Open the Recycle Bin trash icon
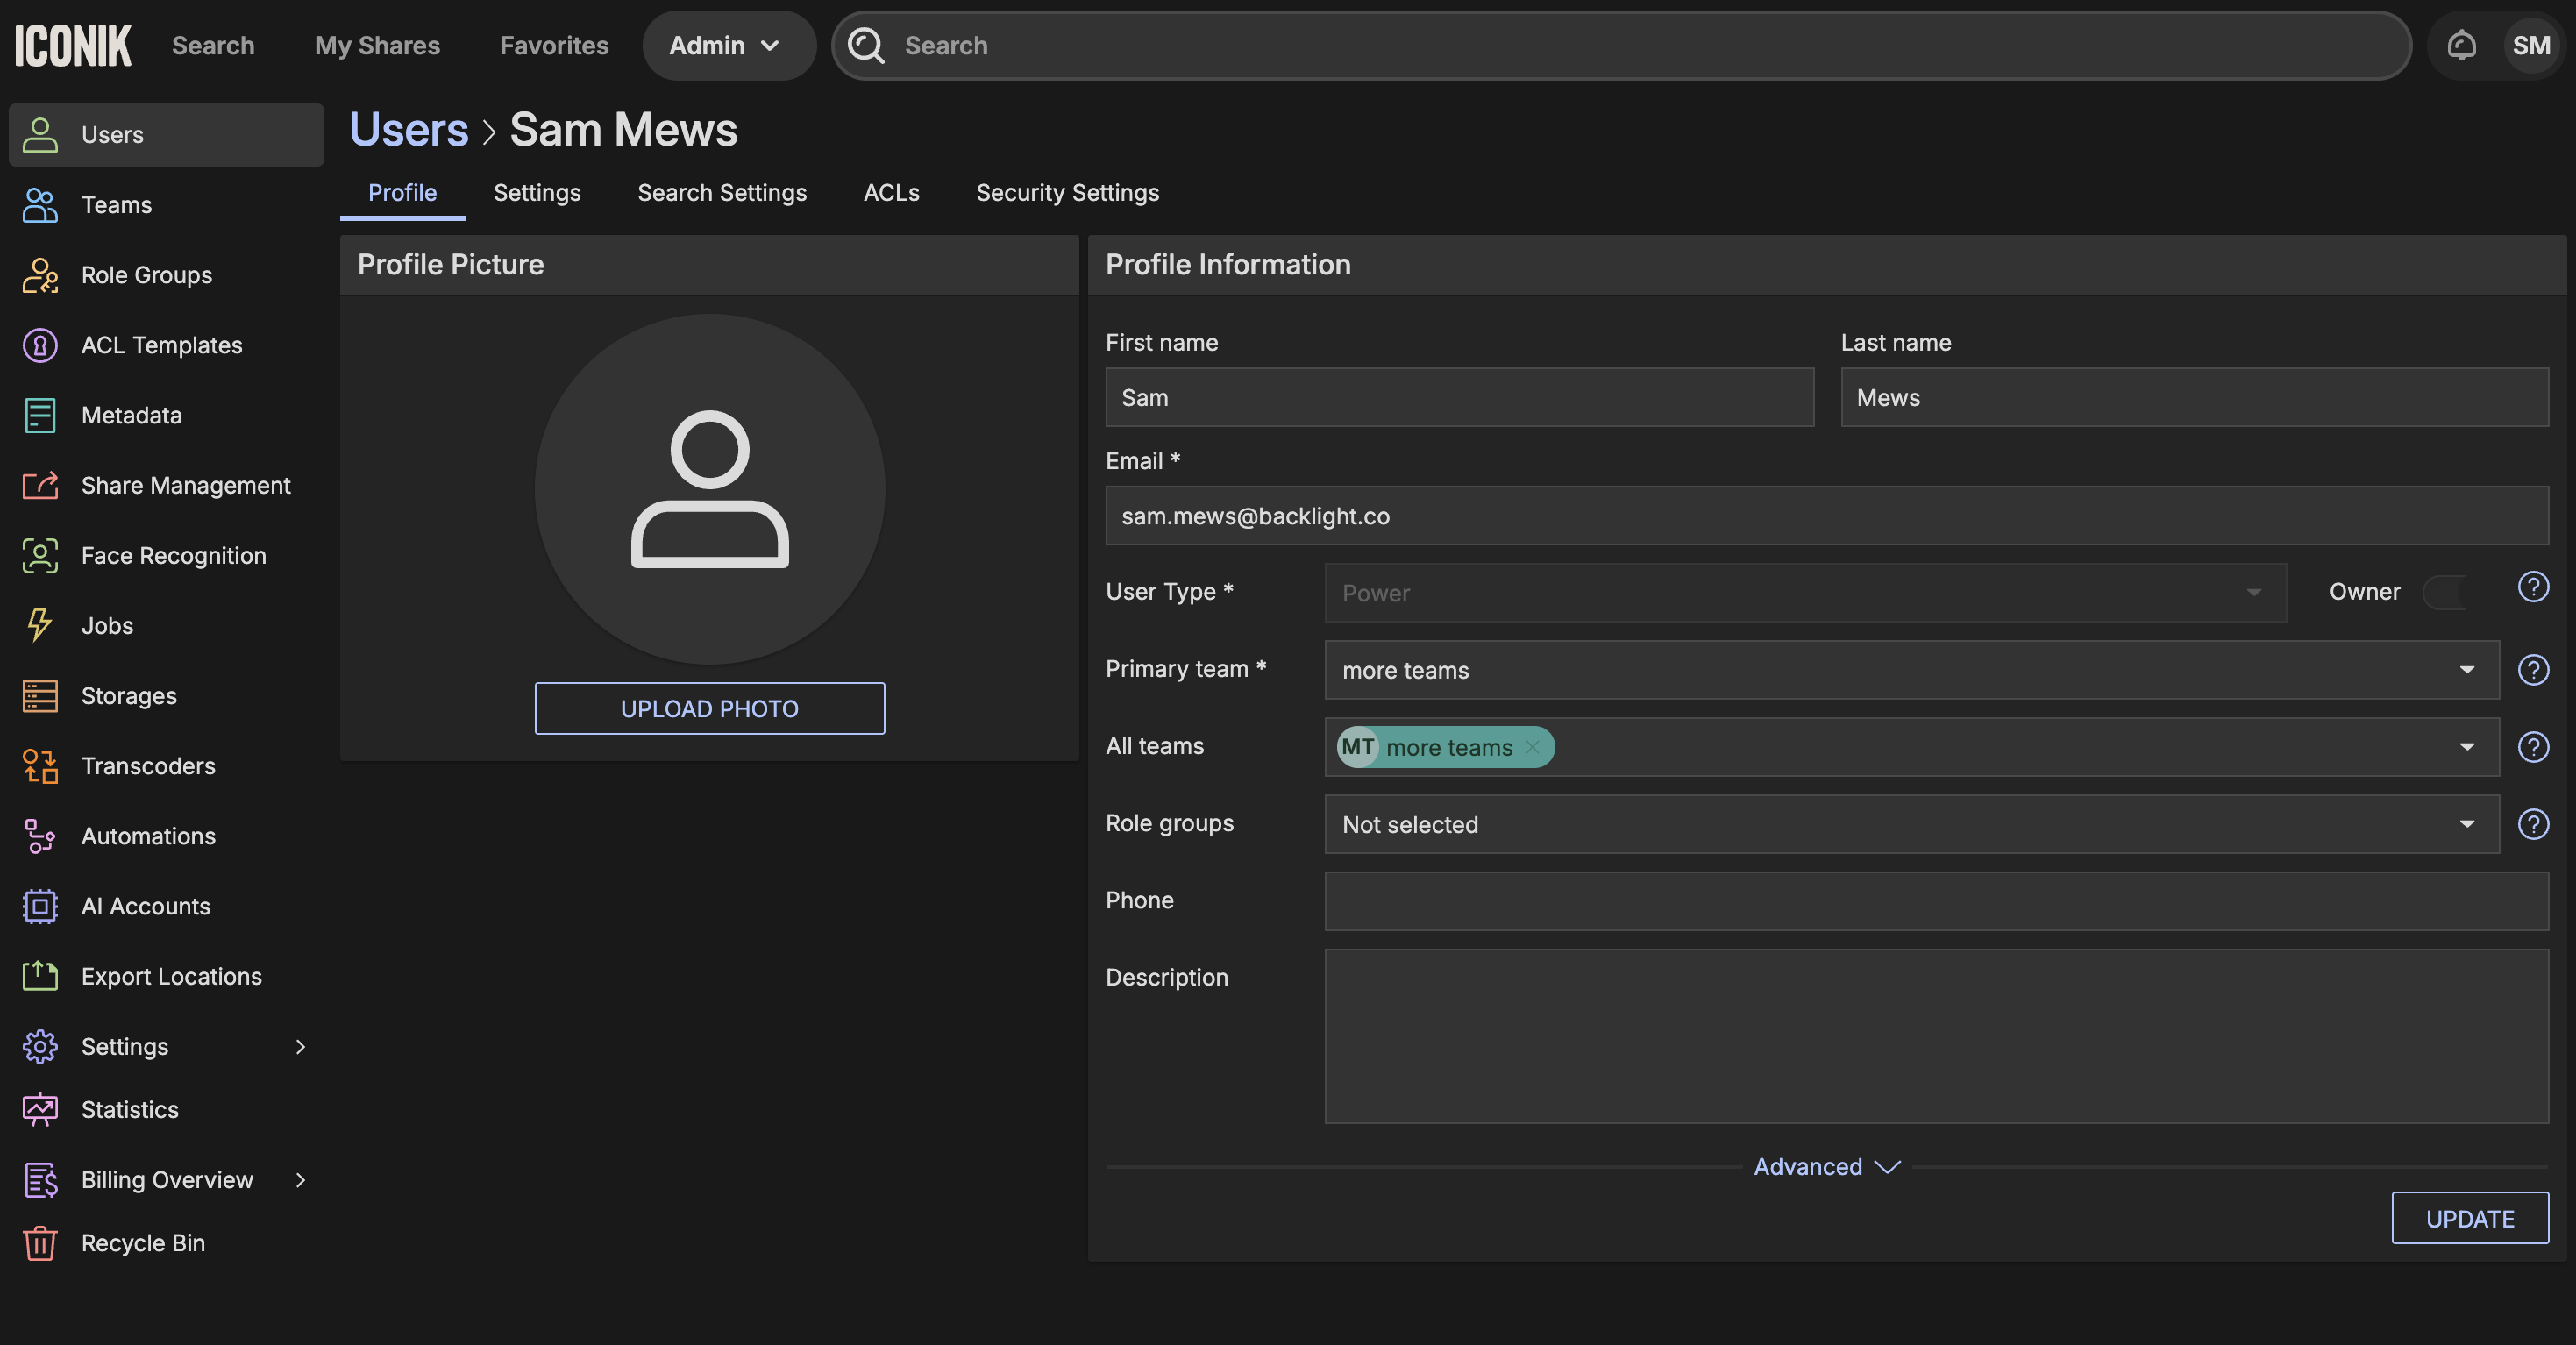Viewport: 2576px width, 1345px height. (x=40, y=1243)
